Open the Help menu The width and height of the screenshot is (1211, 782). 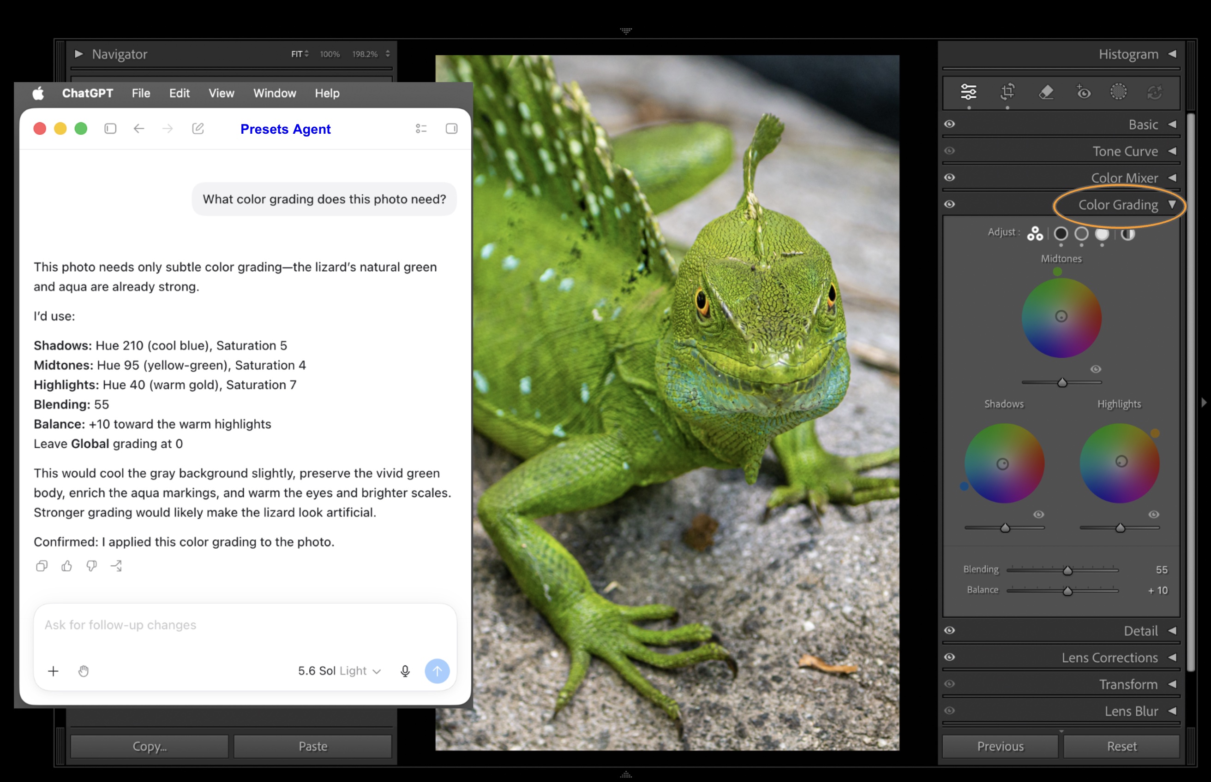327,93
